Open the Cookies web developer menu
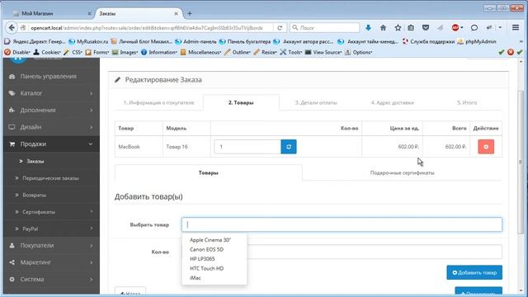 [47, 52]
